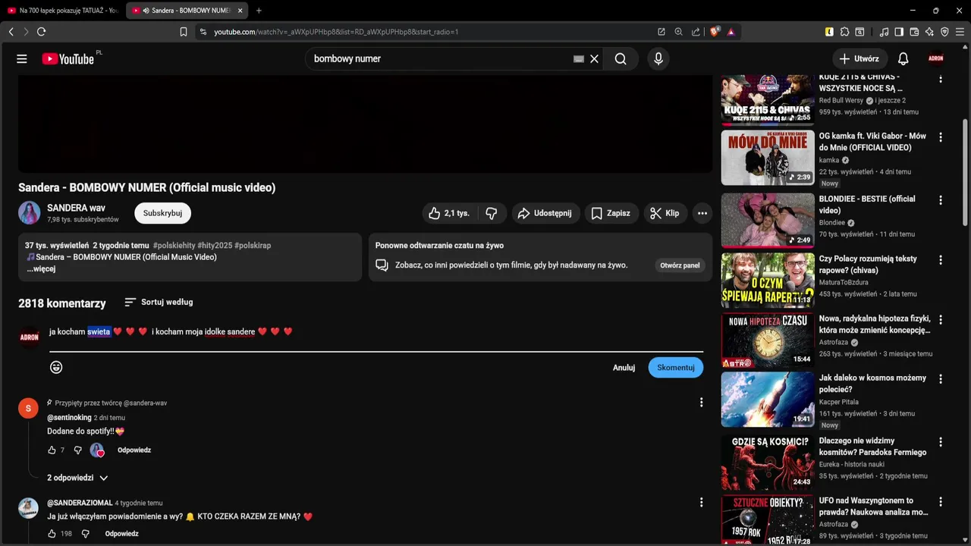Open browser Extensions puzzle icon

[844, 32]
